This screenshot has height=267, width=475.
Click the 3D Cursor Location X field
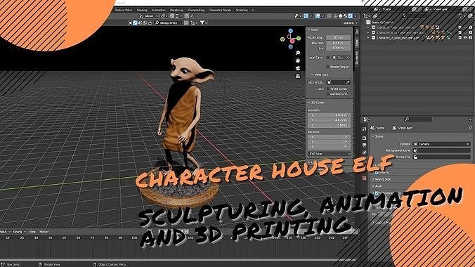pos(329,115)
